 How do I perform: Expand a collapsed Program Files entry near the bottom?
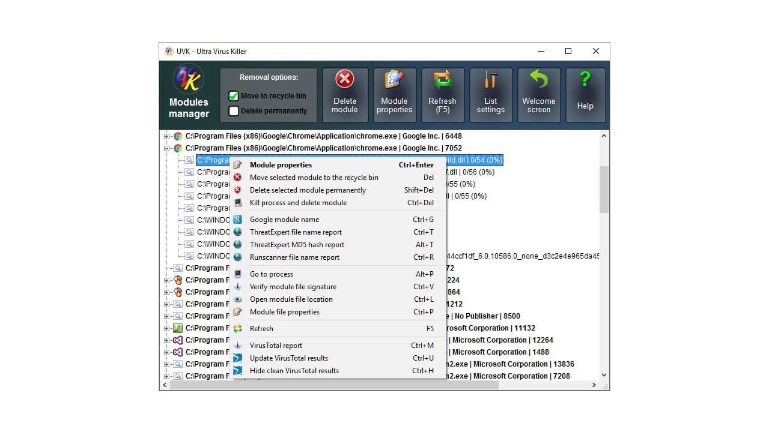pyautogui.click(x=166, y=376)
